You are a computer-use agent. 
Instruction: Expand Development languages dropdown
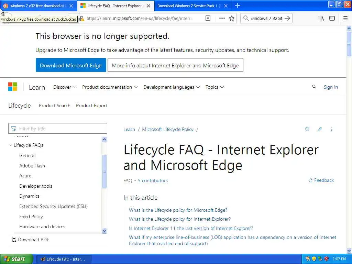172,87
